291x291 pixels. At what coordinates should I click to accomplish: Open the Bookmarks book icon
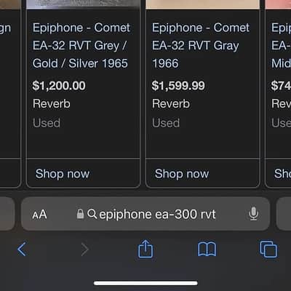click(207, 249)
